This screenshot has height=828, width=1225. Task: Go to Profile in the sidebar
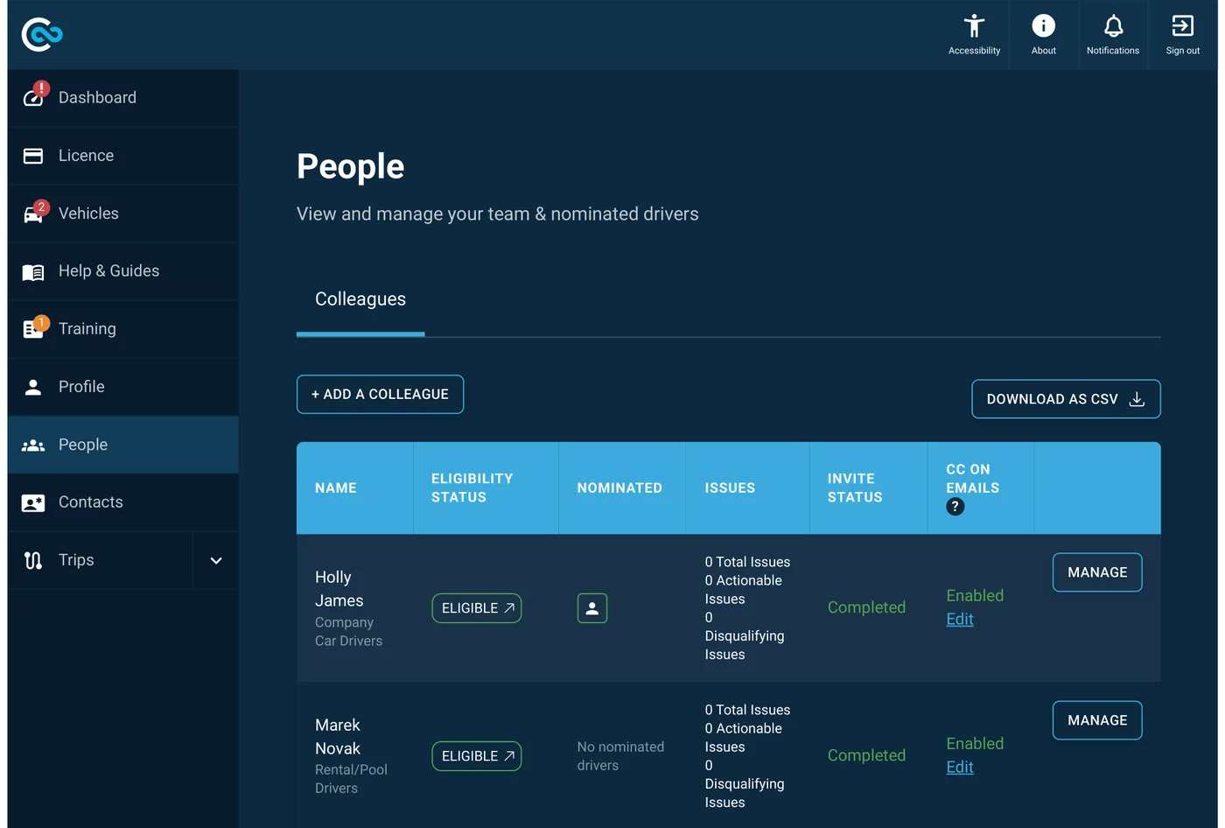[122, 387]
